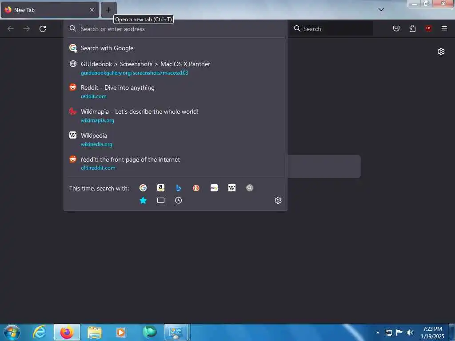The width and height of the screenshot is (455, 341).
Task: Search open tabs with the tab icon
Action: click(x=161, y=200)
